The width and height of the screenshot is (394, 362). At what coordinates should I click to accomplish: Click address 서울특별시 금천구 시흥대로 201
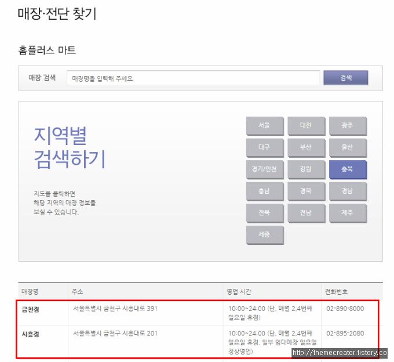(x=115, y=334)
